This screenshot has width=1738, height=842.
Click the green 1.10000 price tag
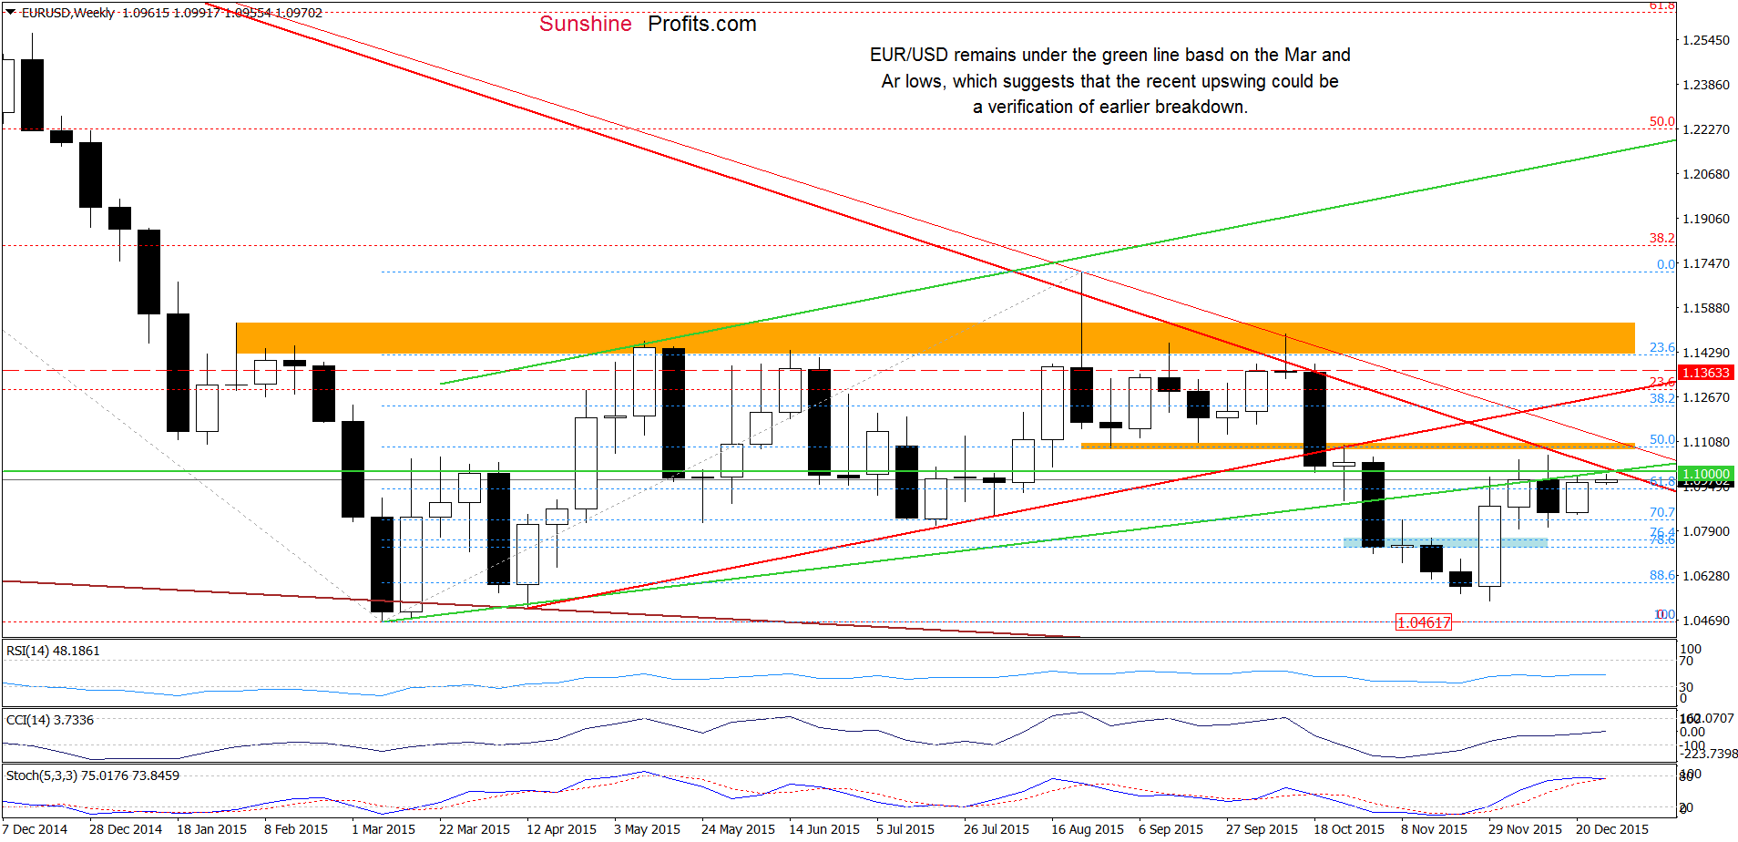(x=1705, y=474)
